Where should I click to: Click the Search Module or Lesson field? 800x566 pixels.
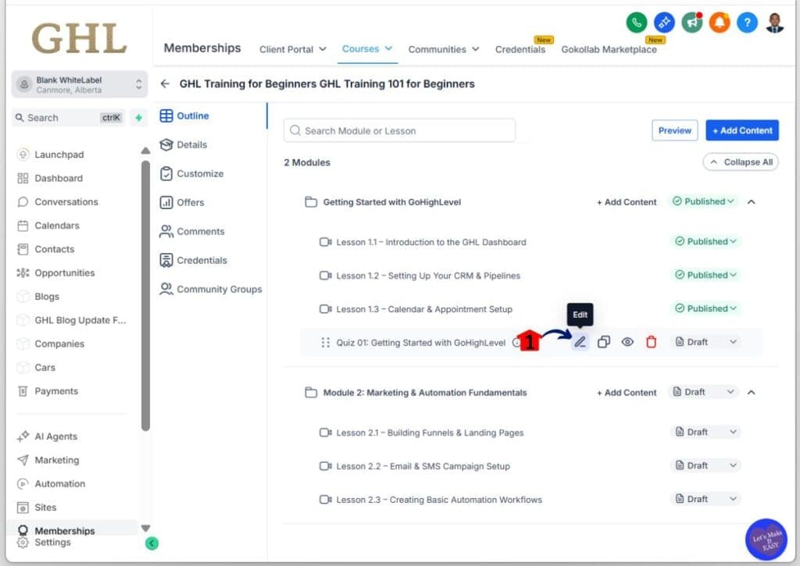(398, 130)
